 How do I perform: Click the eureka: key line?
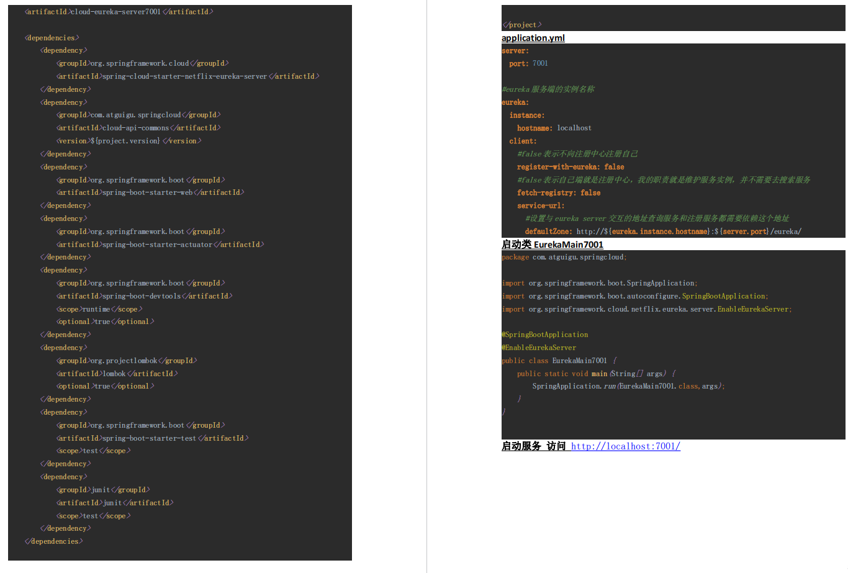(x=515, y=102)
